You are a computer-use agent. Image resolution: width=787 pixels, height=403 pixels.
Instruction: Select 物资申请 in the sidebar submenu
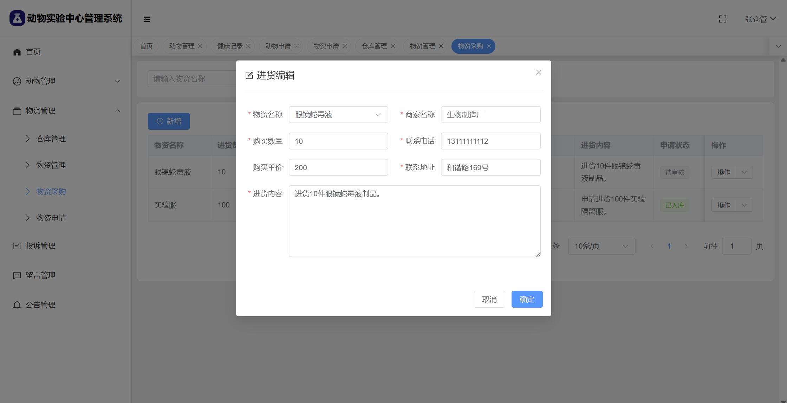(x=51, y=218)
